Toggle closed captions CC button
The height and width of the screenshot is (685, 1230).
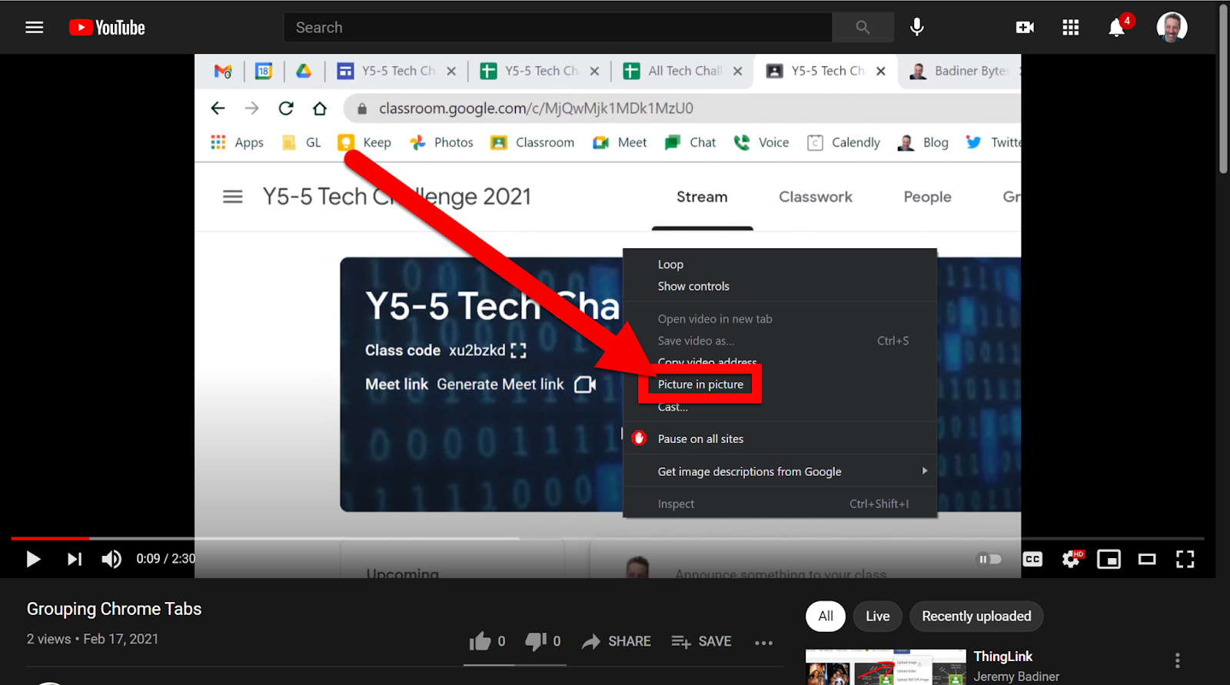pyautogui.click(x=1032, y=559)
